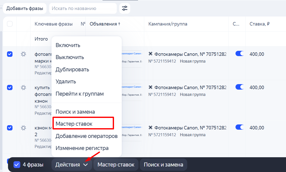
Task: Click the gear icon next to phrase 'купить фотоапп...'
Action: [x=23, y=88]
